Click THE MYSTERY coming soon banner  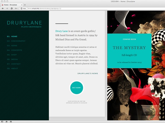(x=129, y=51)
